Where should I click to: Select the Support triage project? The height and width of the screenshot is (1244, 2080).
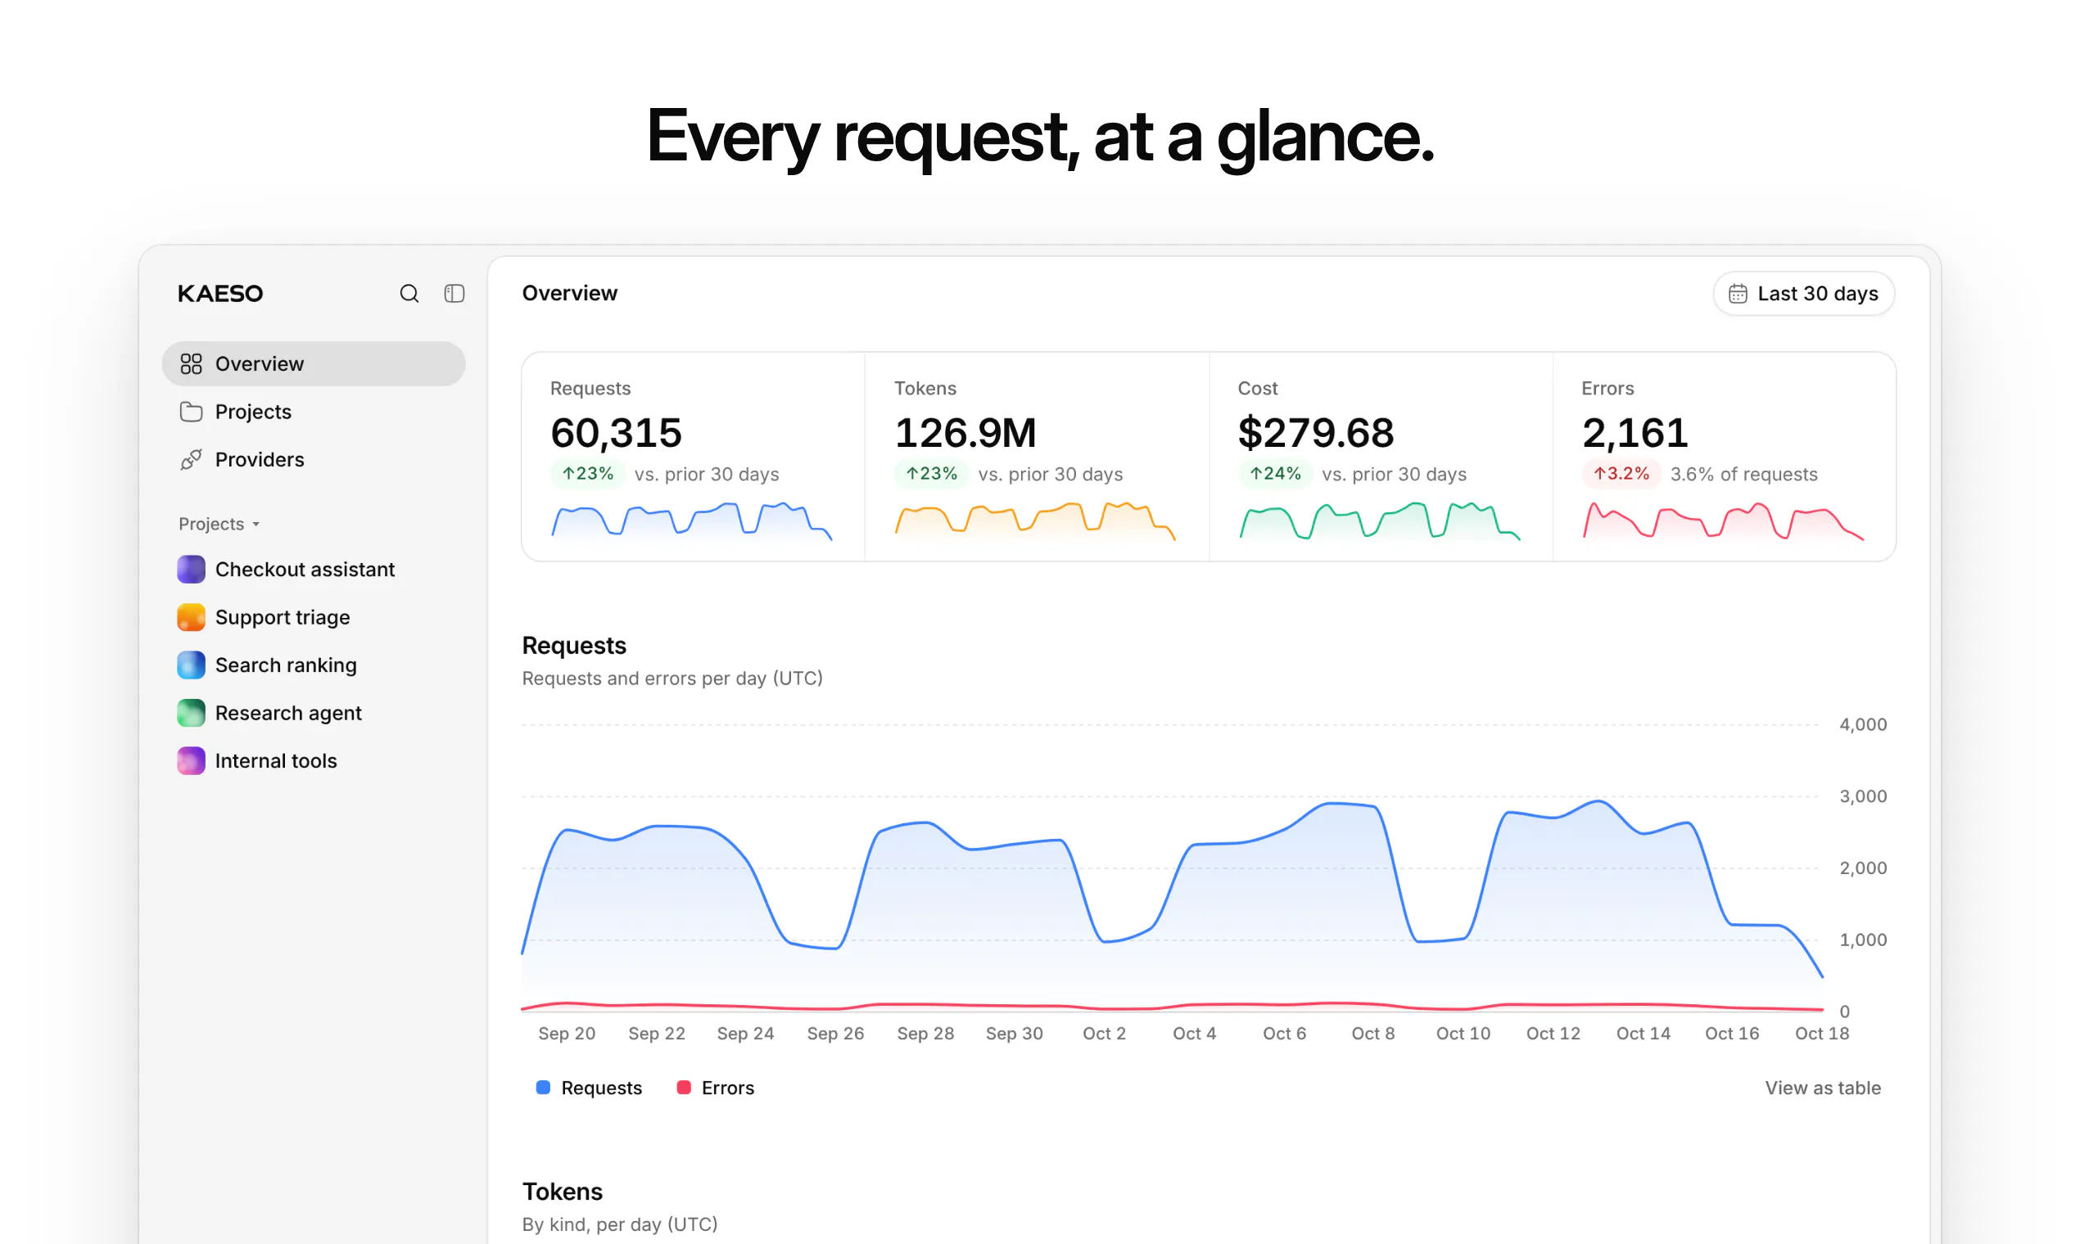point(314,617)
